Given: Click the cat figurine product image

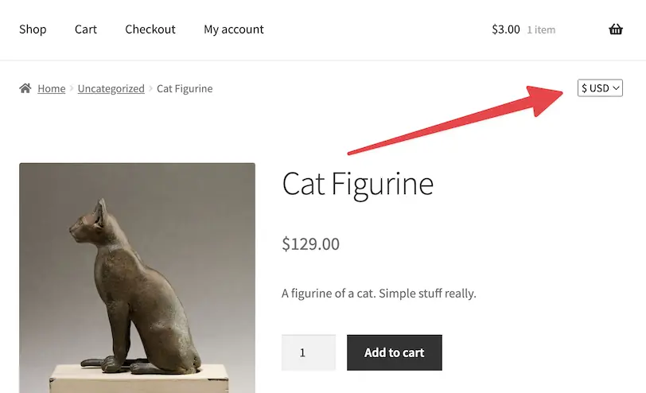Looking at the screenshot, I should [137, 278].
